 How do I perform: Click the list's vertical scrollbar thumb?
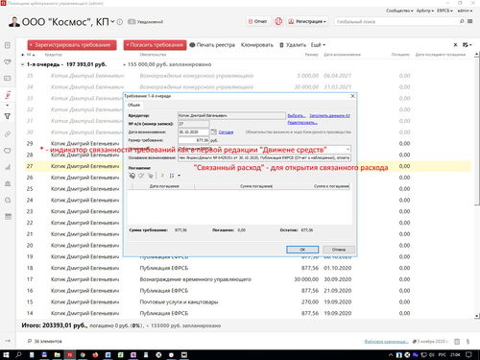click(476, 132)
